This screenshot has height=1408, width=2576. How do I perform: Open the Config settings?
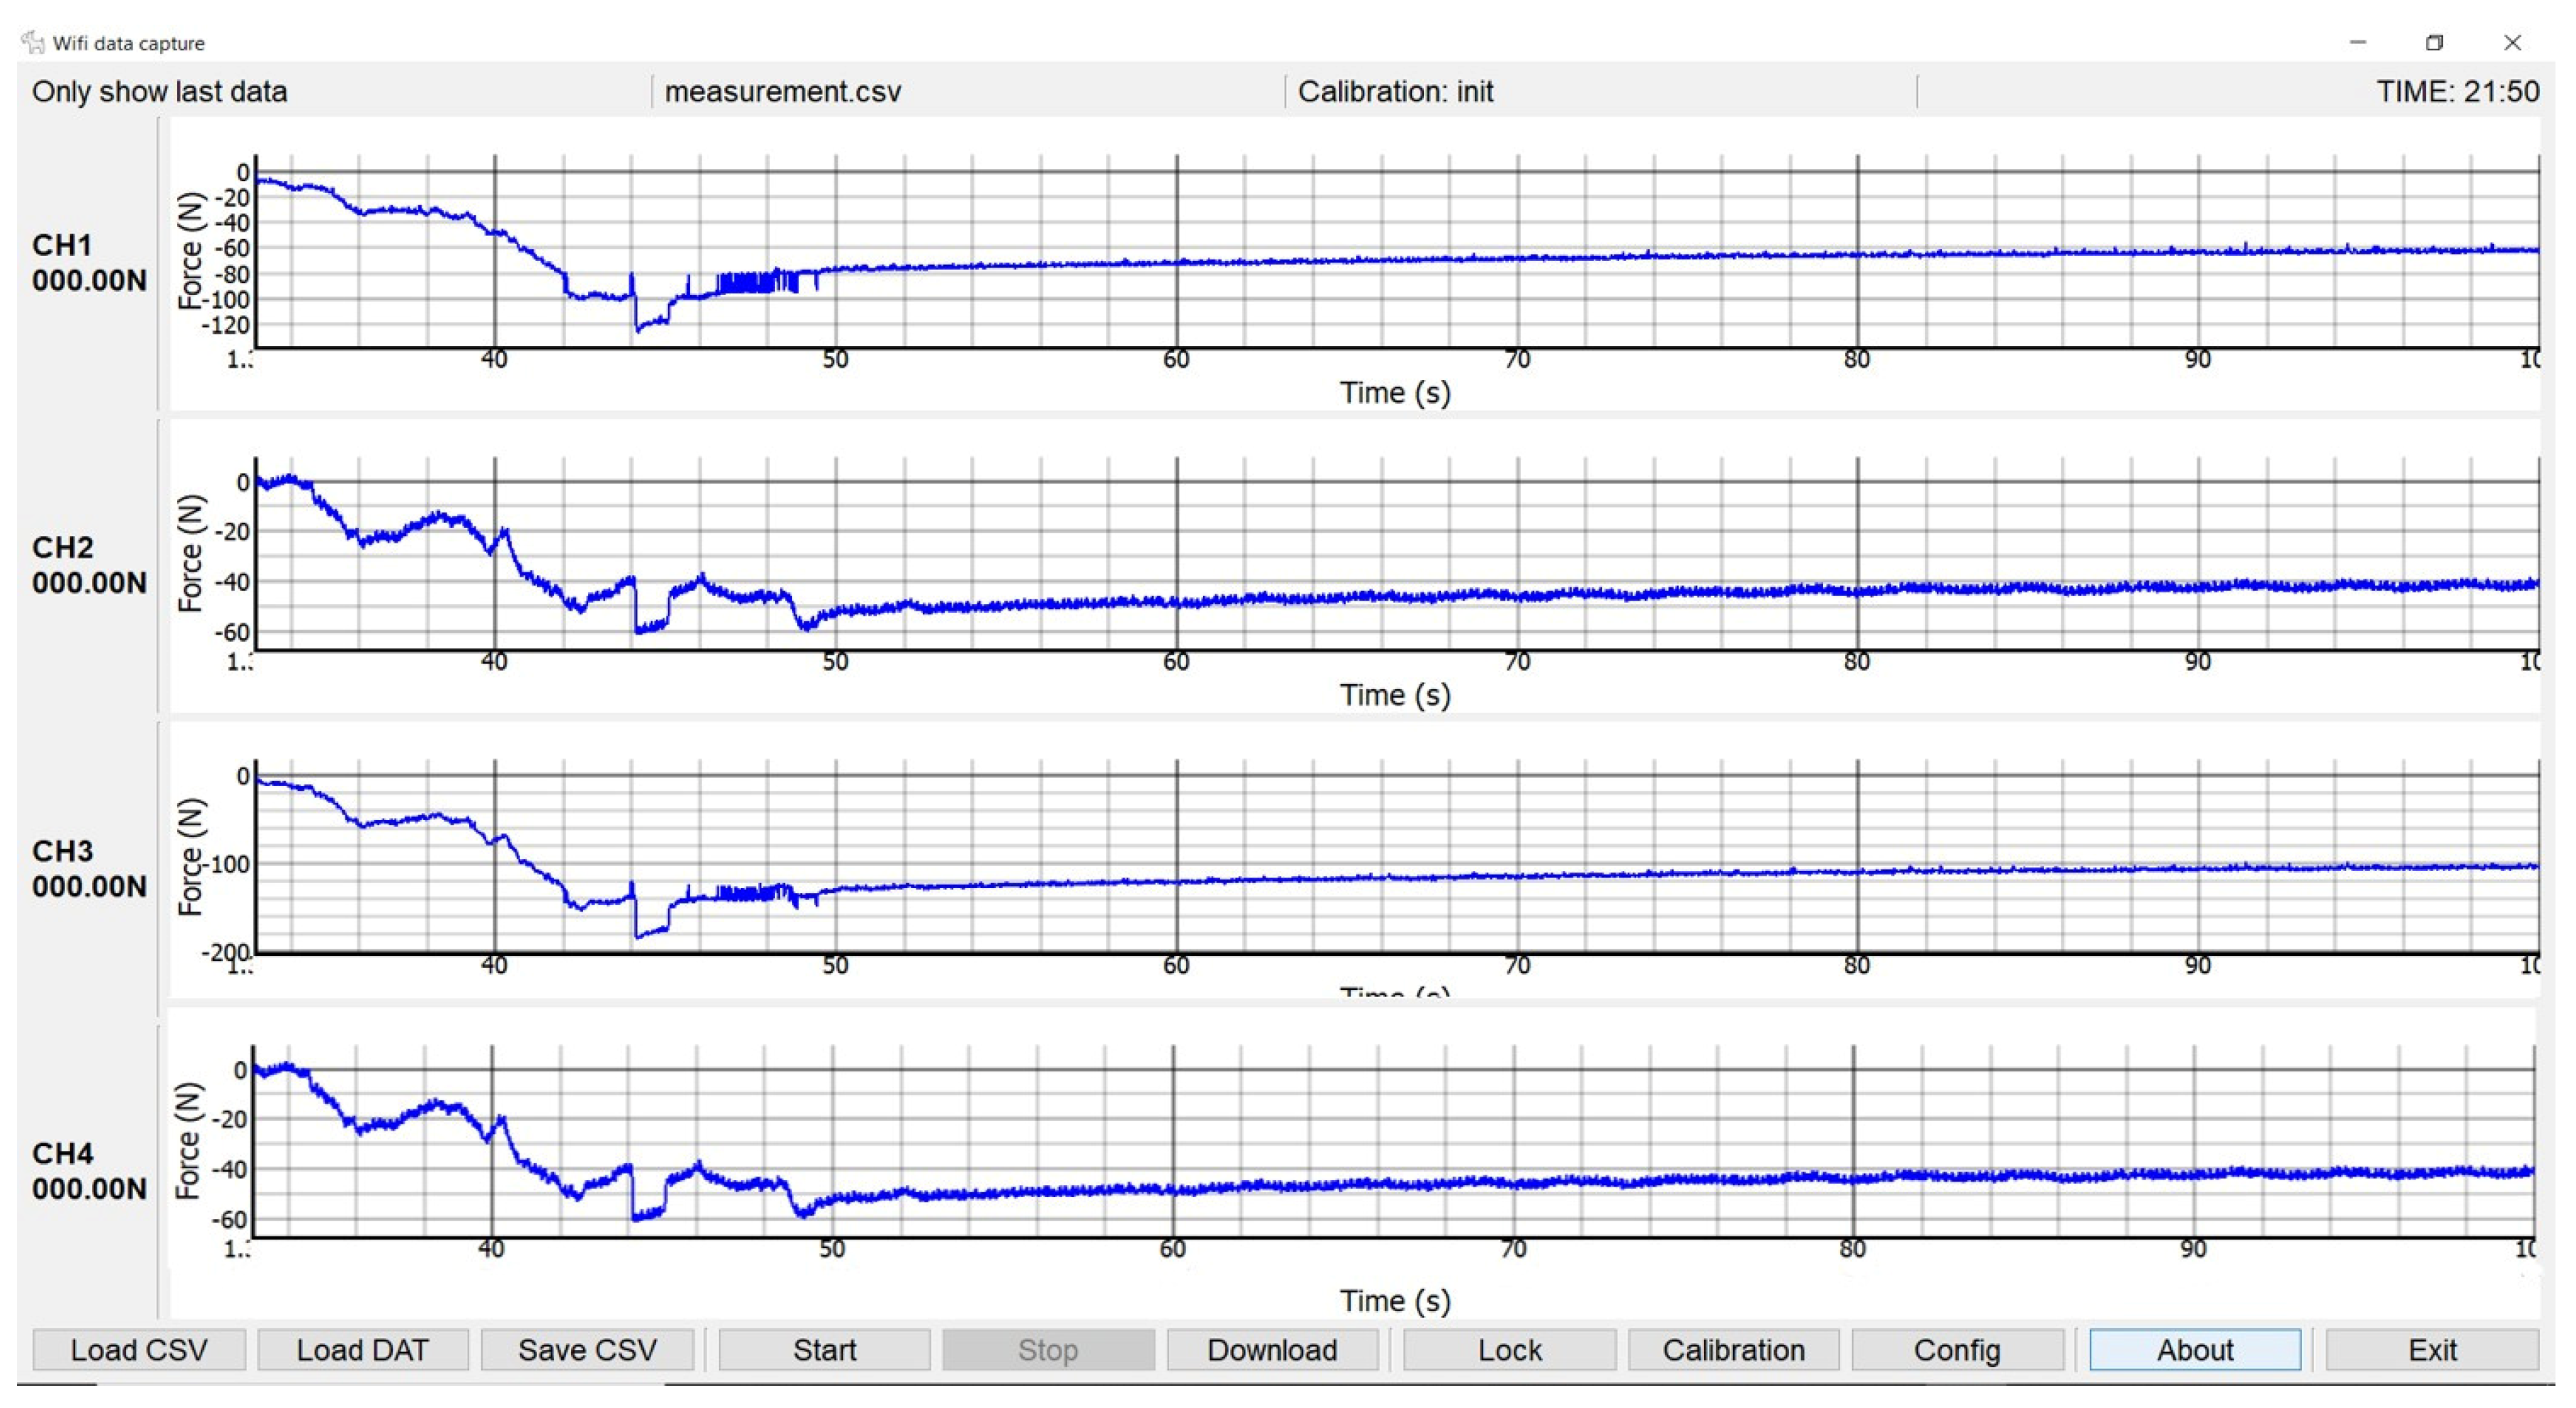(1957, 1349)
